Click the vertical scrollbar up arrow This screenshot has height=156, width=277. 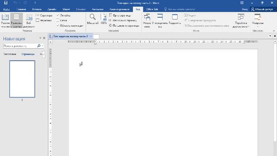tap(275, 42)
